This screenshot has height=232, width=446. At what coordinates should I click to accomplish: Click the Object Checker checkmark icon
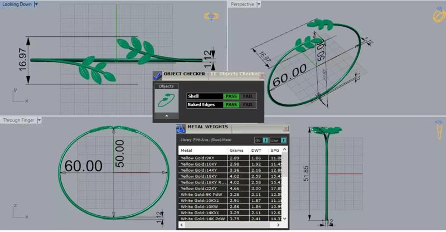[x=157, y=76]
